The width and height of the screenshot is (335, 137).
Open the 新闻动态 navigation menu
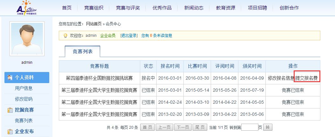(x=194, y=8)
